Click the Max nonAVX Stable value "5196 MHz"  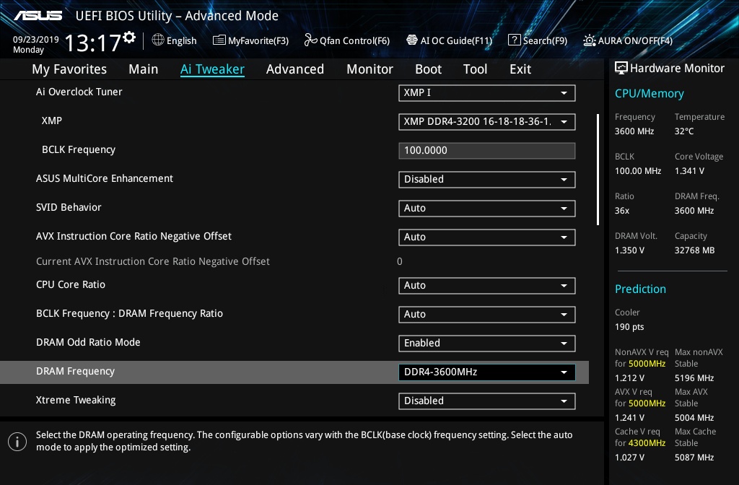tap(694, 378)
